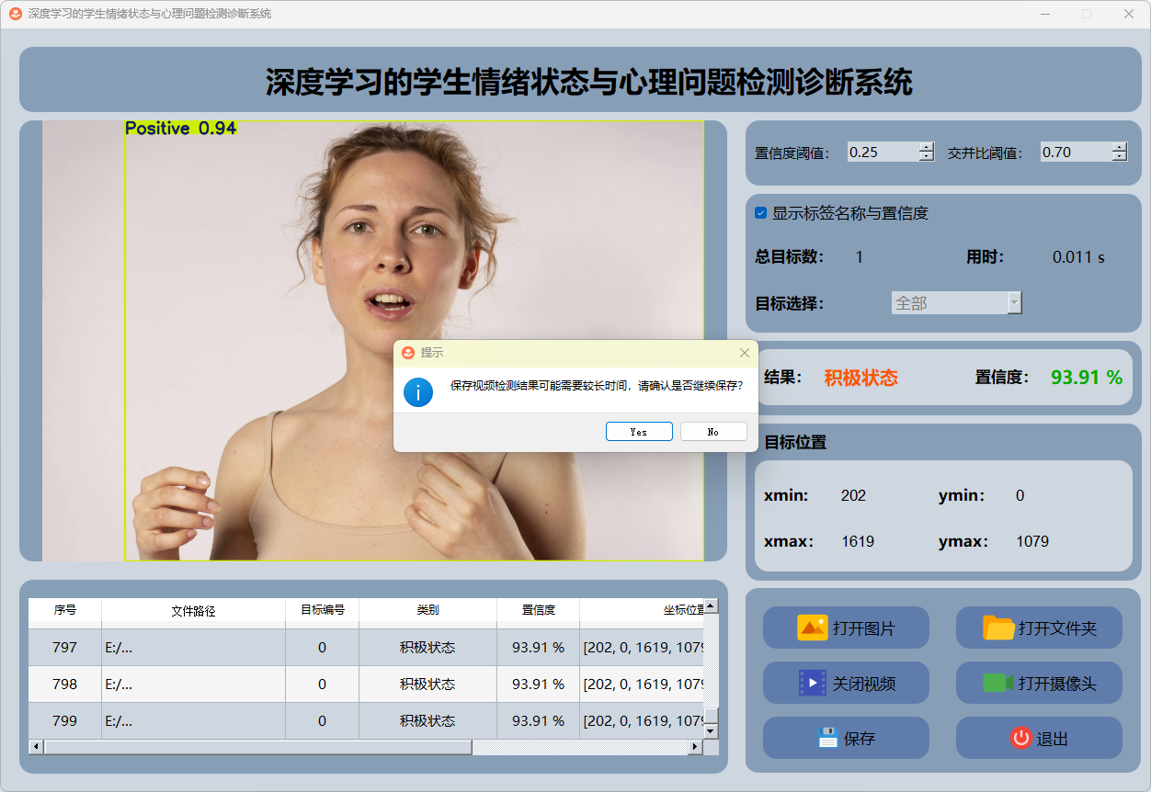Click the 打开图片 picture icon

pyautogui.click(x=813, y=628)
